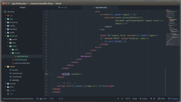Expand the public folder chevron

(5, 33)
